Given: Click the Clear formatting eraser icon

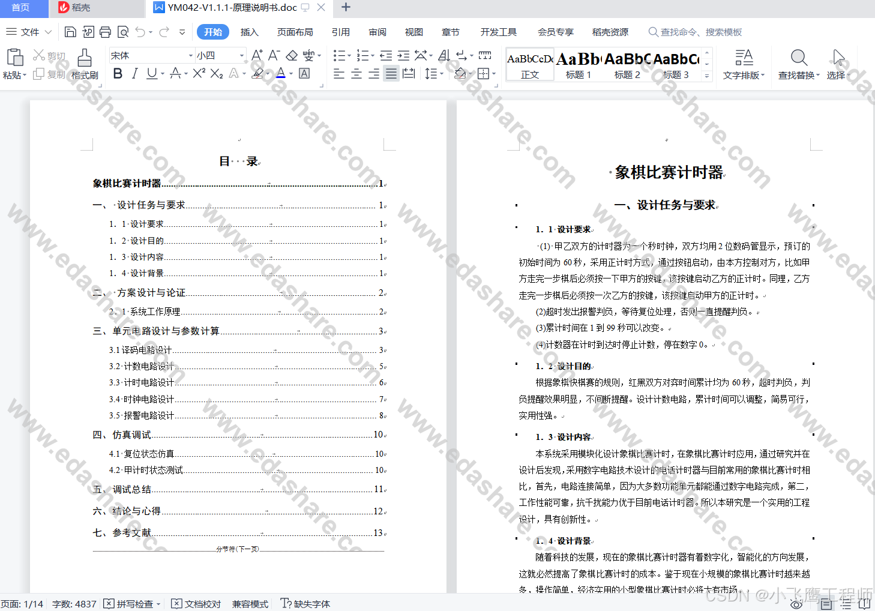Looking at the screenshot, I should click(x=292, y=55).
